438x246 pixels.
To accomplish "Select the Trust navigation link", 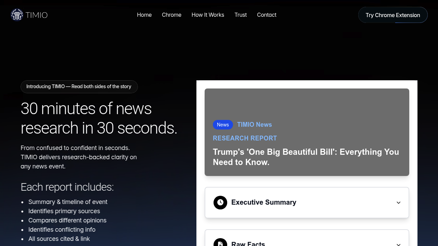I will 241,15.
